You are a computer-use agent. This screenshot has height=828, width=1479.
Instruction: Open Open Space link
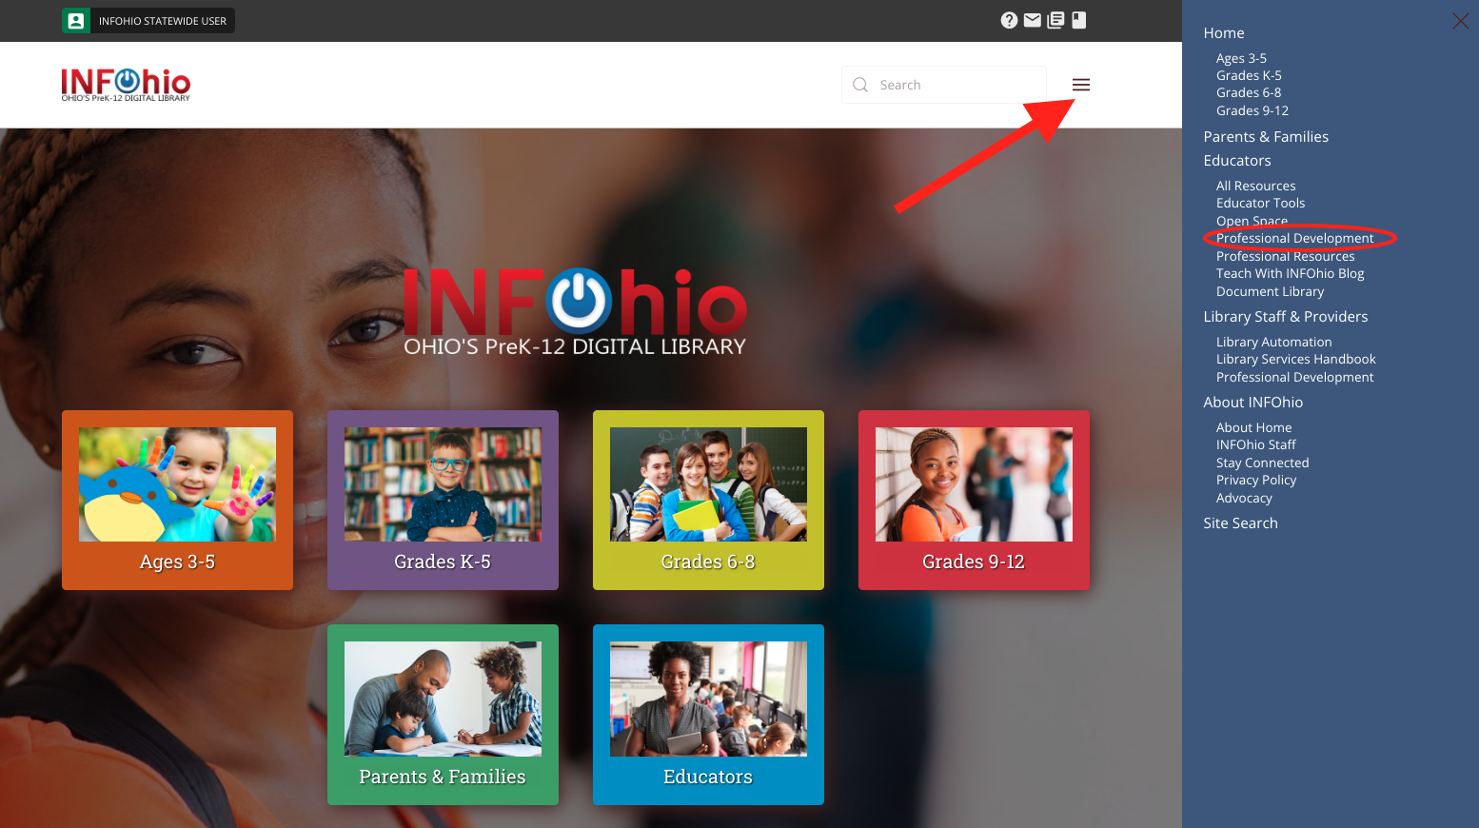pyautogui.click(x=1252, y=221)
